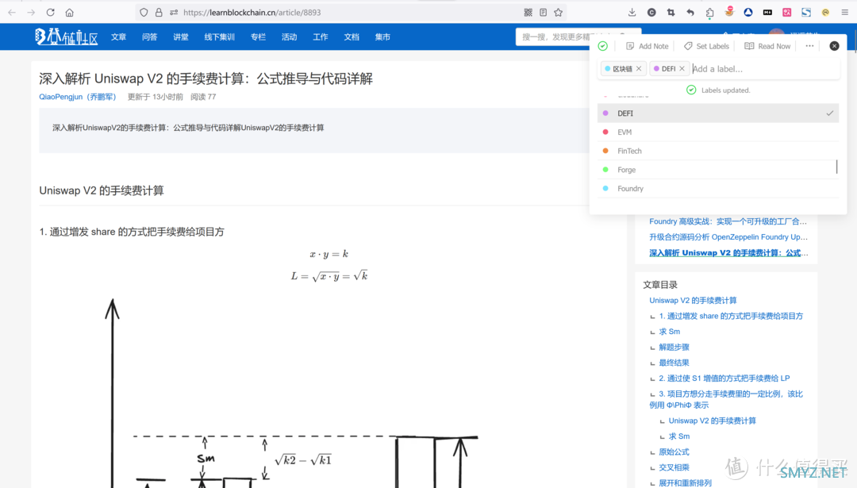The image size is (857, 488).
Task: Click the address bar URL
Action: pos(252,12)
